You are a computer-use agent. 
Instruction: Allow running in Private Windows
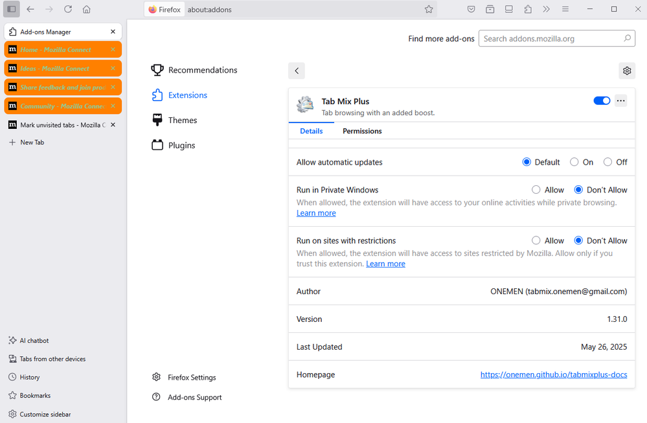point(536,190)
